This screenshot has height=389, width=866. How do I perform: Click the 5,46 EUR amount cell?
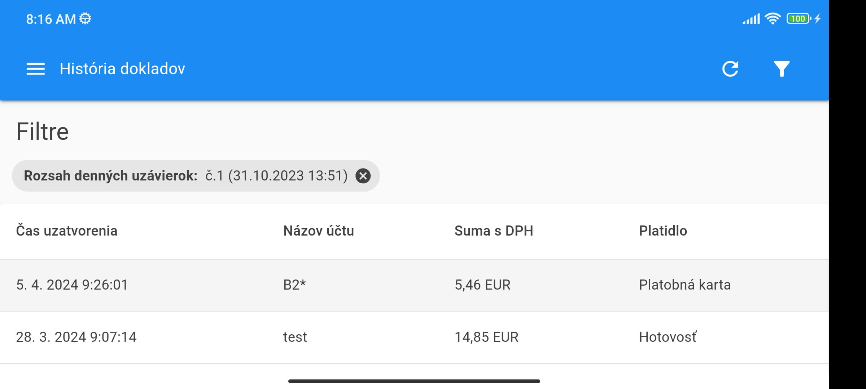pyautogui.click(x=482, y=285)
